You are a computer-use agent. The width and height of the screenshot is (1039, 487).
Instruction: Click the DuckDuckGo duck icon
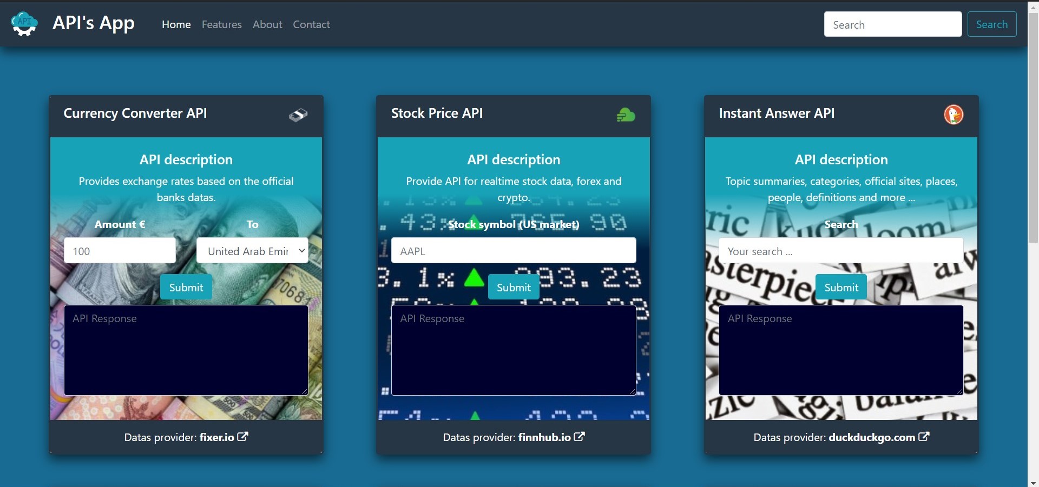point(953,115)
